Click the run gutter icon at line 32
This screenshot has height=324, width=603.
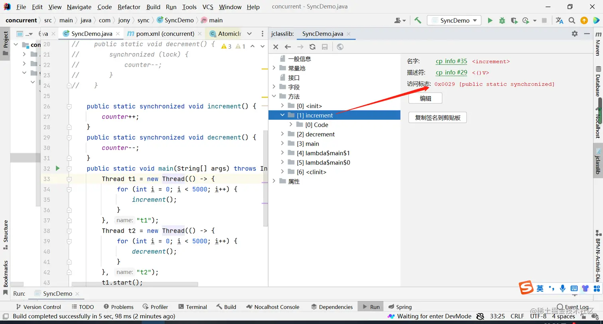click(57, 168)
